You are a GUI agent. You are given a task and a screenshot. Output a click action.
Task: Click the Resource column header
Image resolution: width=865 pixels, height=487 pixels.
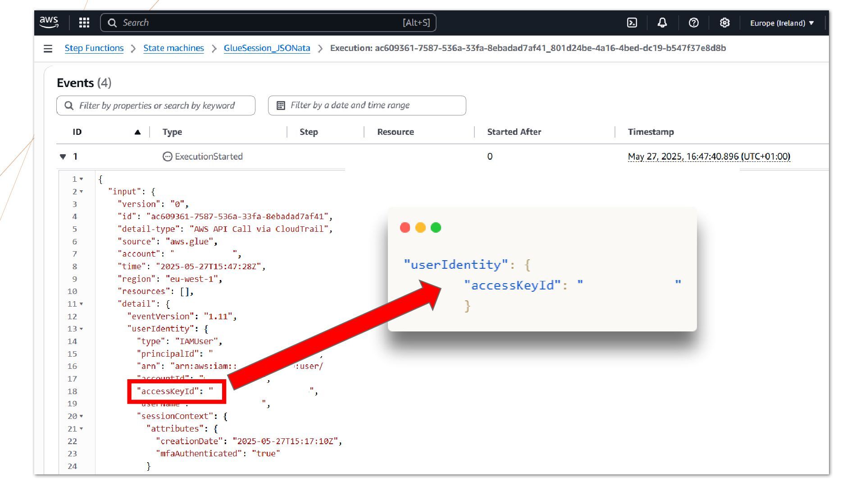(396, 132)
